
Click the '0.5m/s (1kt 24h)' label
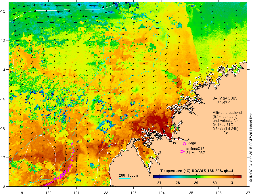point(225,129)
